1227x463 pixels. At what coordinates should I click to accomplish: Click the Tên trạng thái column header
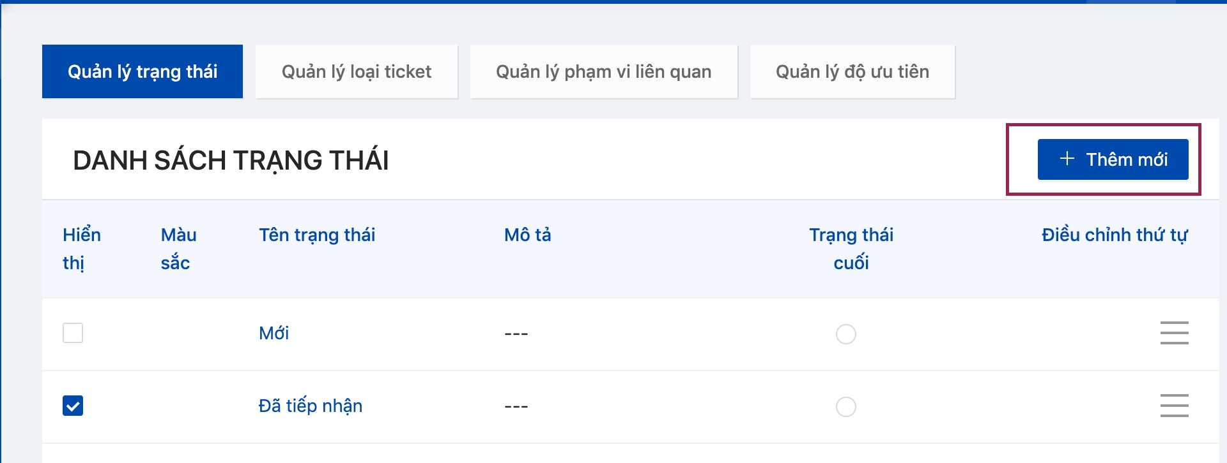coord(317,235)
